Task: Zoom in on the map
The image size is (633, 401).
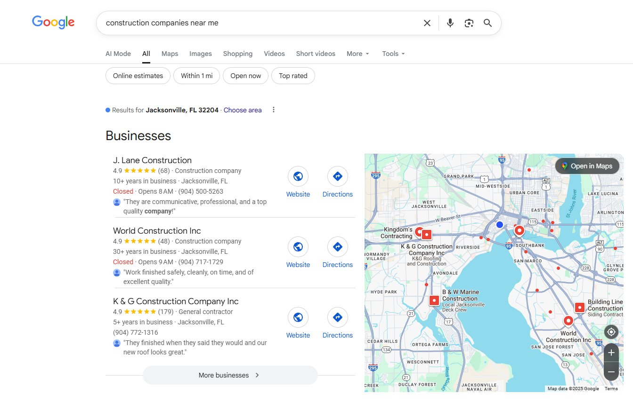Action: [611, 353]
